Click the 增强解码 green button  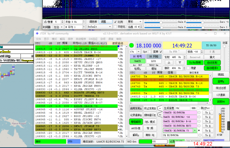(136, 122)
